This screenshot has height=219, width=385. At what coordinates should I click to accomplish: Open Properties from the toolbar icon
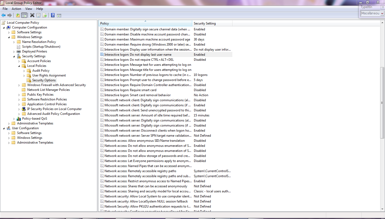click(x=38, y=15)
